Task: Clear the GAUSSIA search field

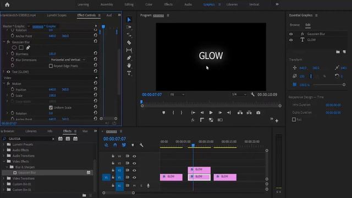Action: pyautogui.click(x=53, y=139)
